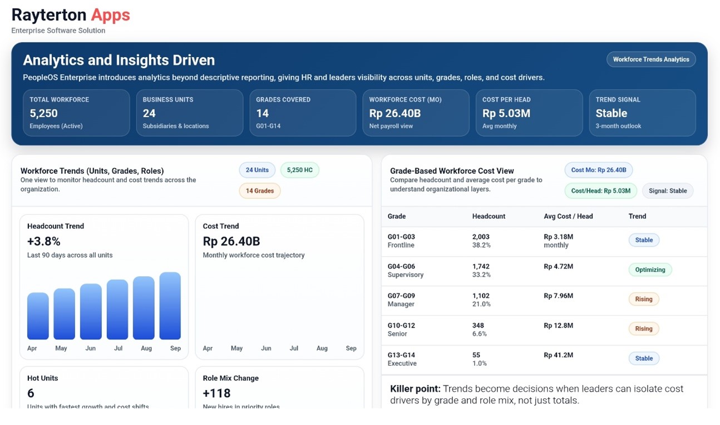This screenshot has width=720, height=425.
Task: Select the Stable badge on G01-G03 row
Action: [x=643, y=240]
